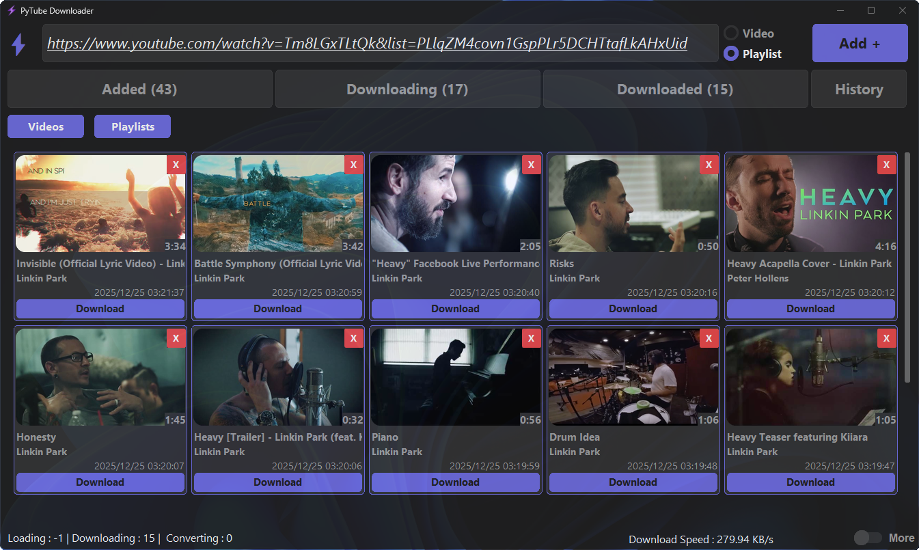Image resolution: width=919 pixels, height=550 pixels.
Task: Click the YouTube URL input field
Action: click(380, 43)
